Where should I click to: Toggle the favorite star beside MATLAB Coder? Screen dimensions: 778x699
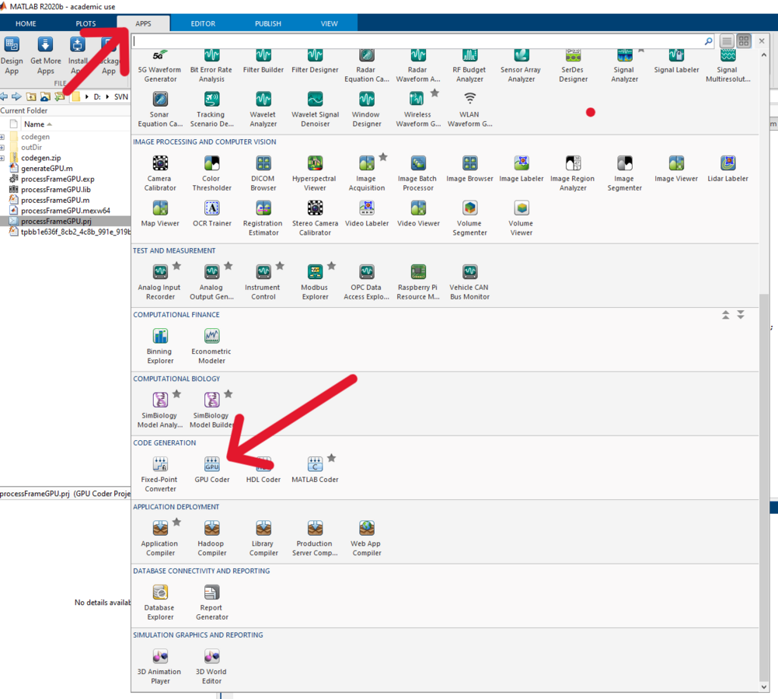(332, 458)
